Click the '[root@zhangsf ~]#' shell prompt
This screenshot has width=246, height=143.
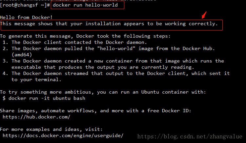[25, 5]
